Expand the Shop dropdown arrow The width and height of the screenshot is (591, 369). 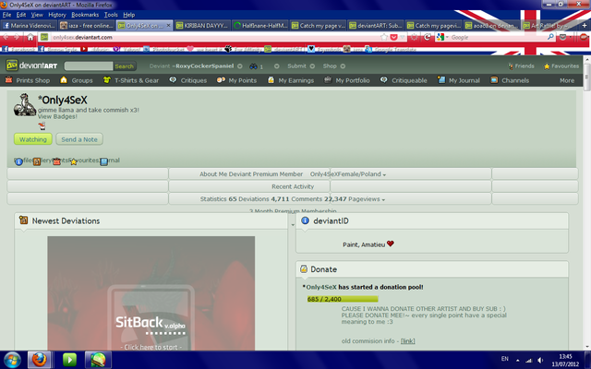343,66
